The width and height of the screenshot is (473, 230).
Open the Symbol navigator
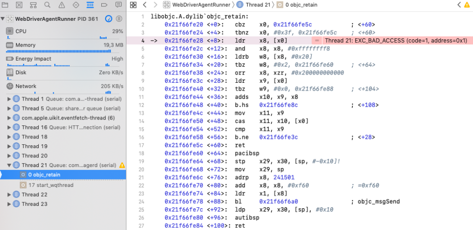pyautogui.click(x=33, y=5)
